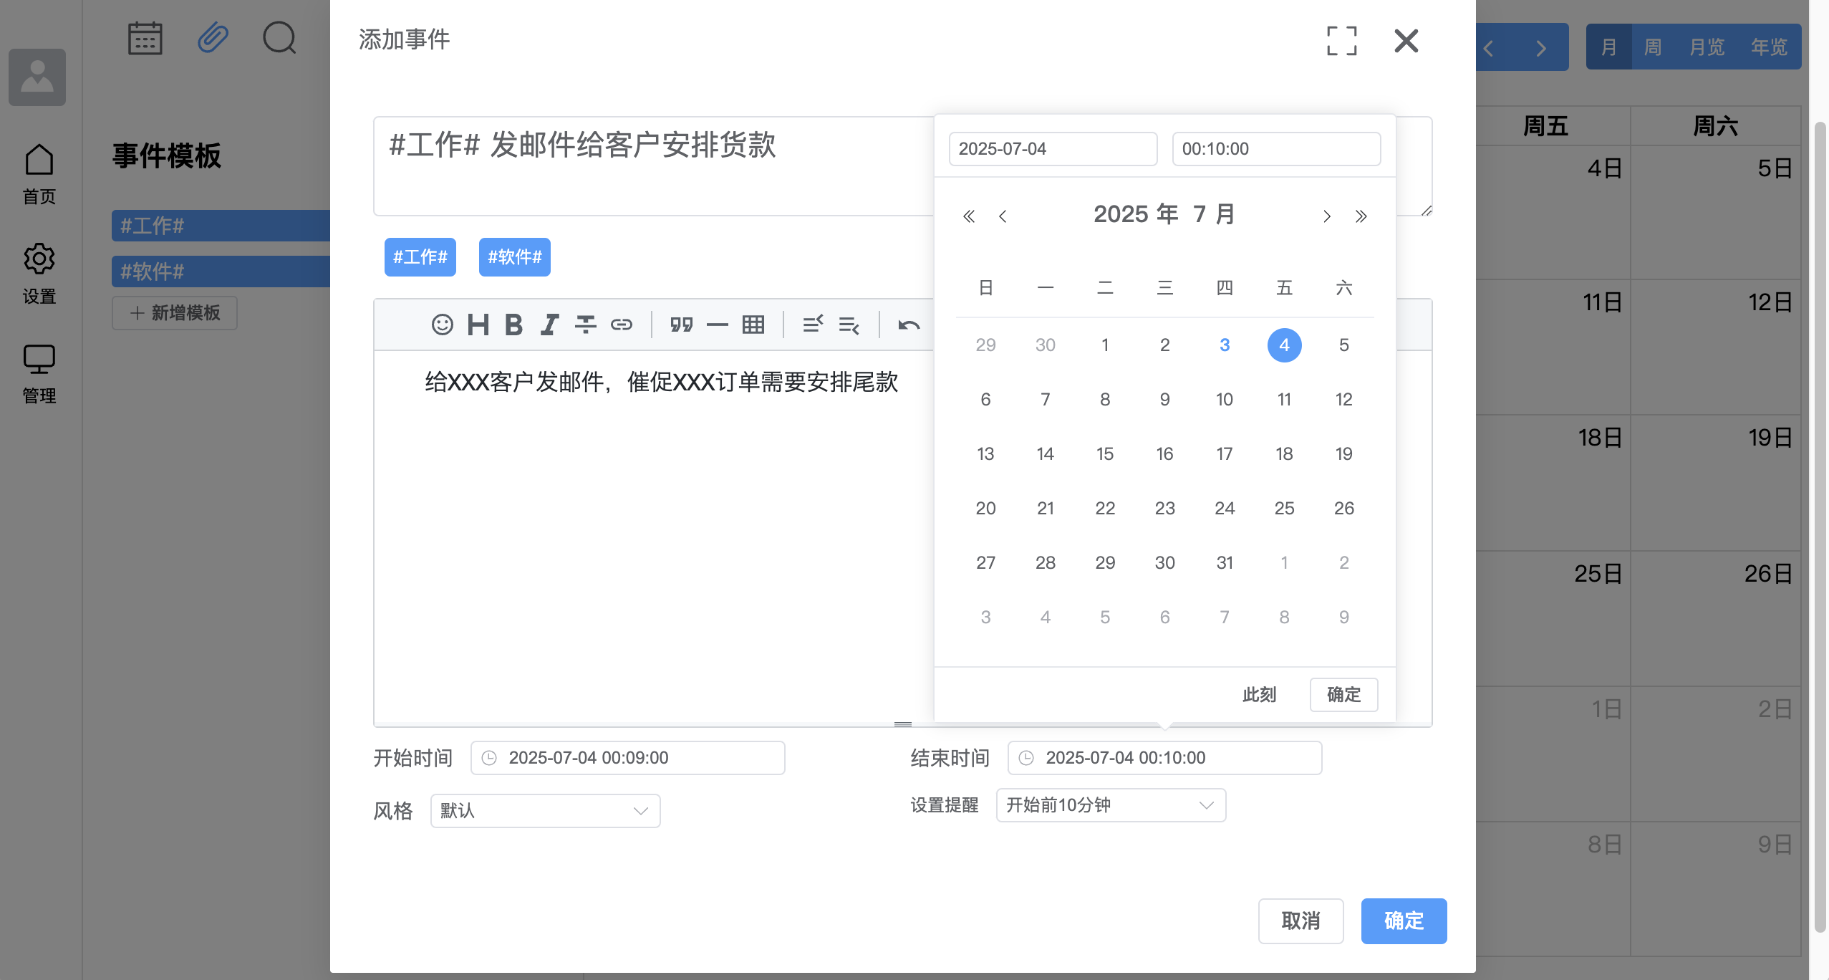Click the #工作# tag chip in dialog
The height and width of the screenshot is (980, 1829).
[420, 257]
